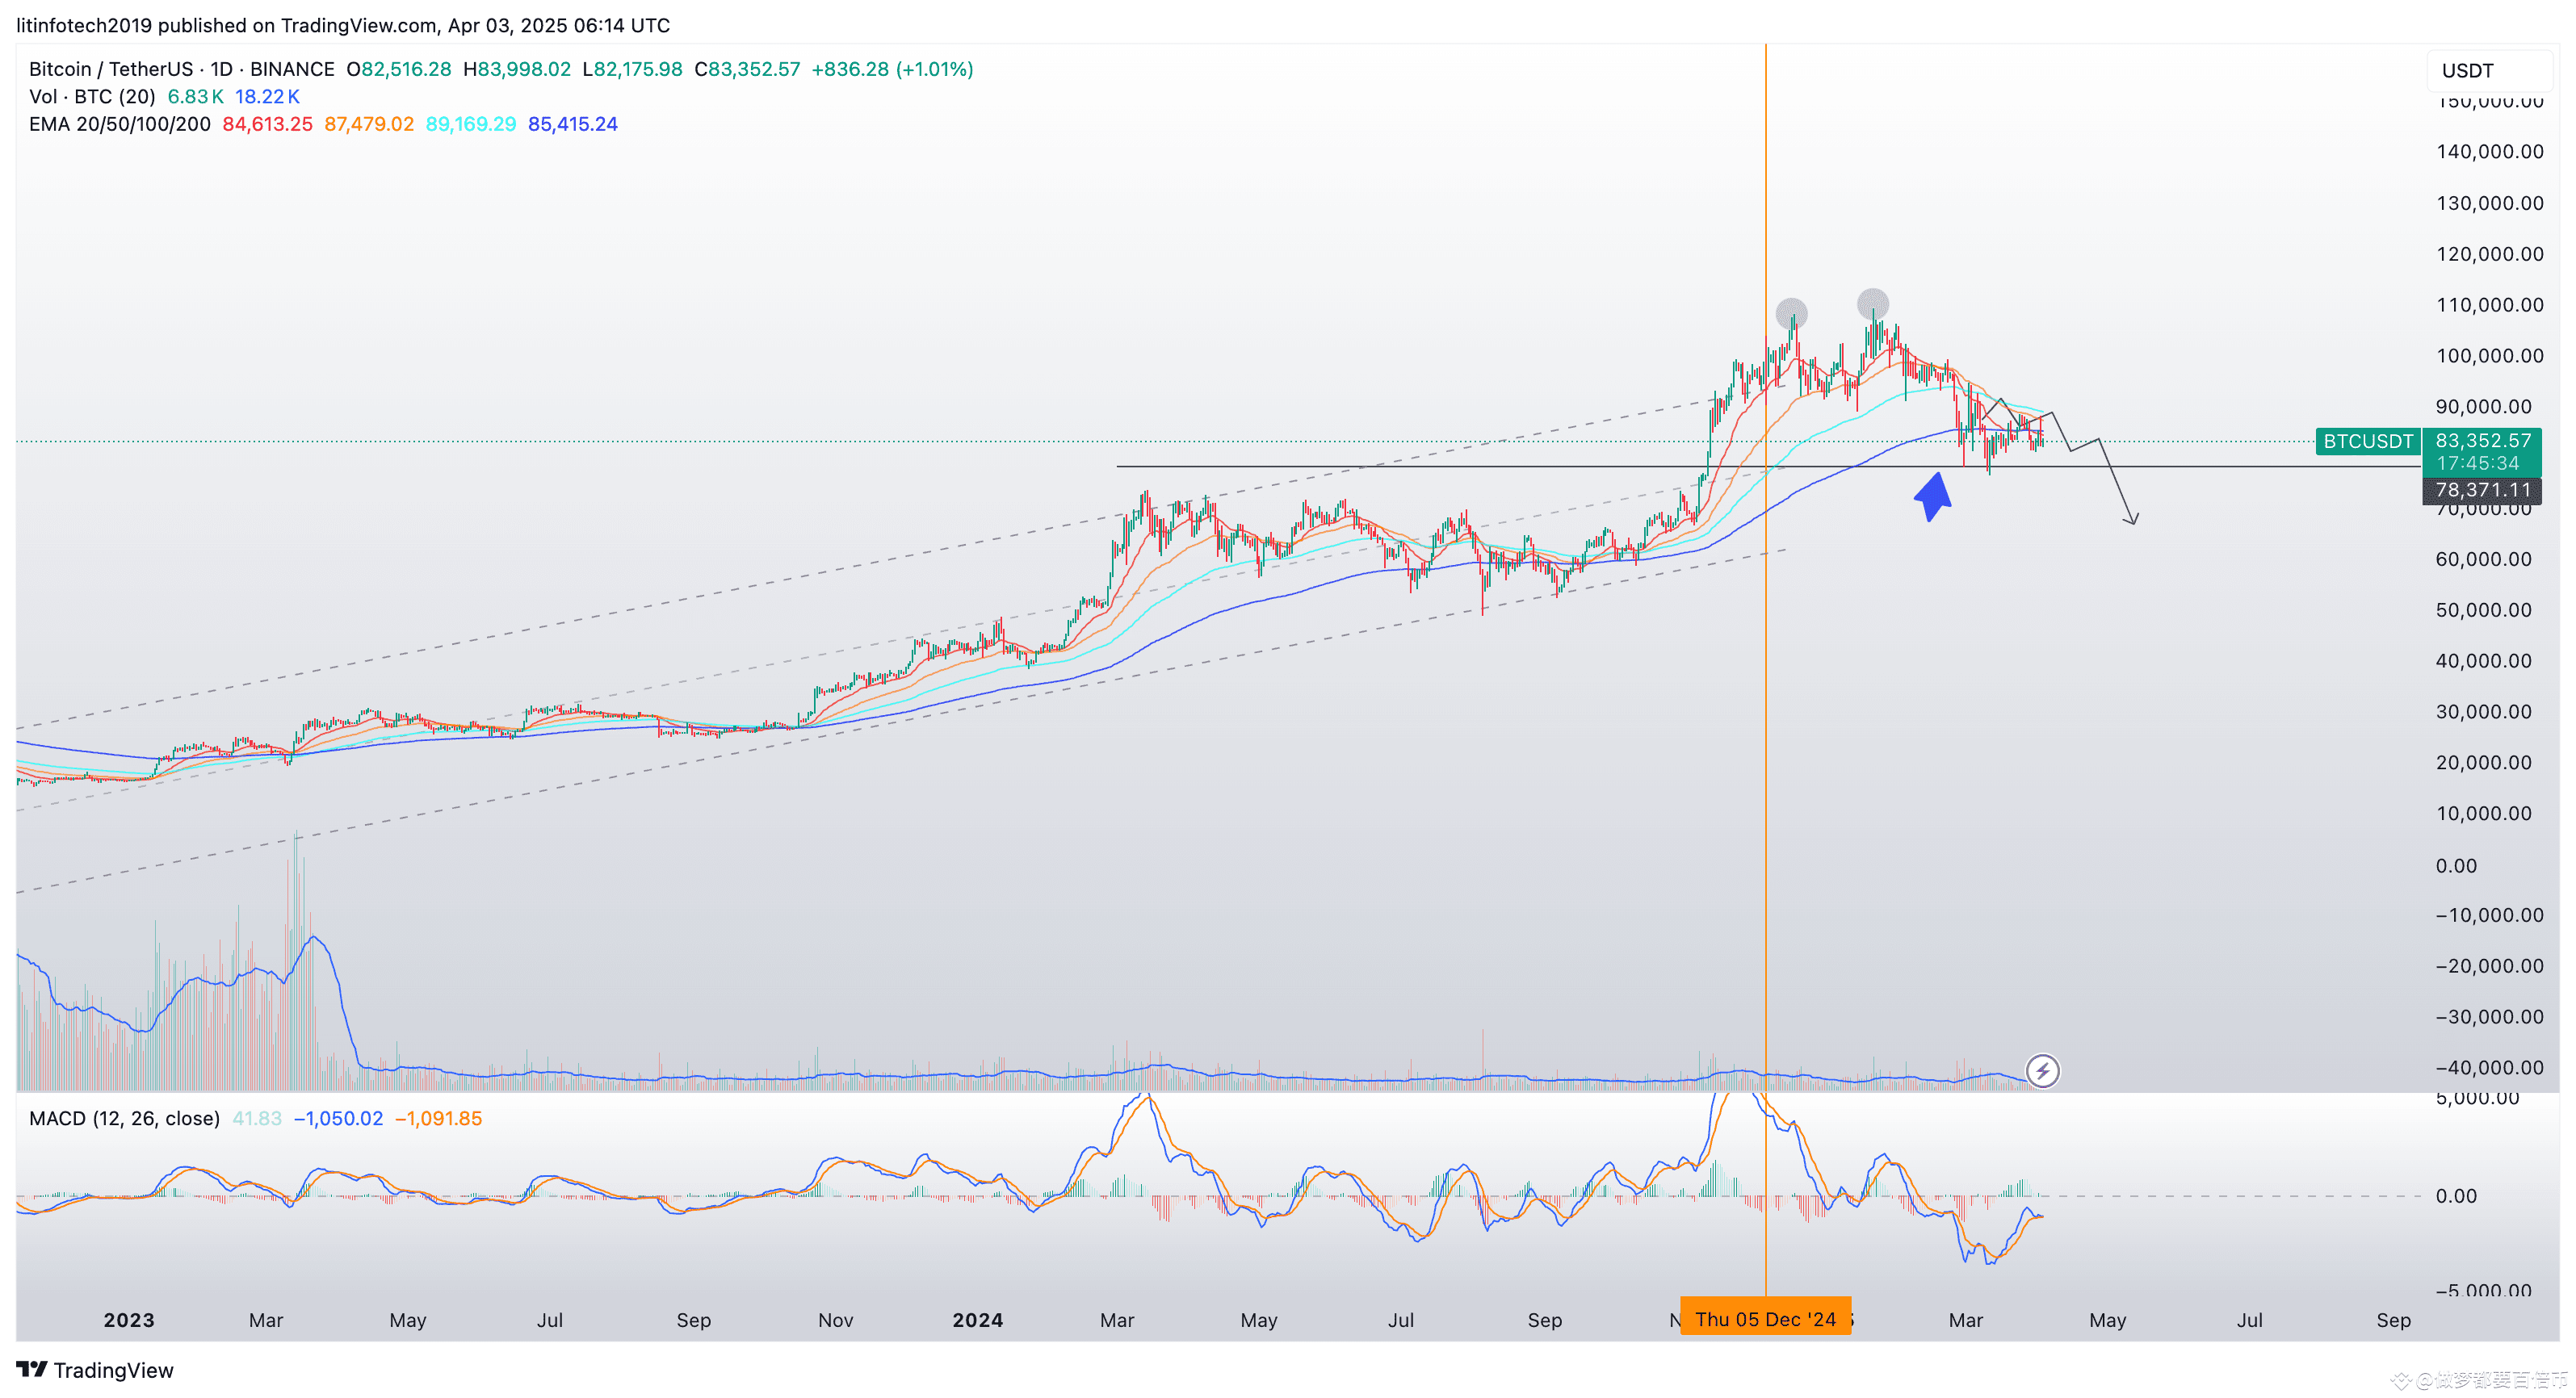Click the current price 83,352.57 on the axis
The width and height of the screenshot is (2576, 1398).
pos(2483,441)
